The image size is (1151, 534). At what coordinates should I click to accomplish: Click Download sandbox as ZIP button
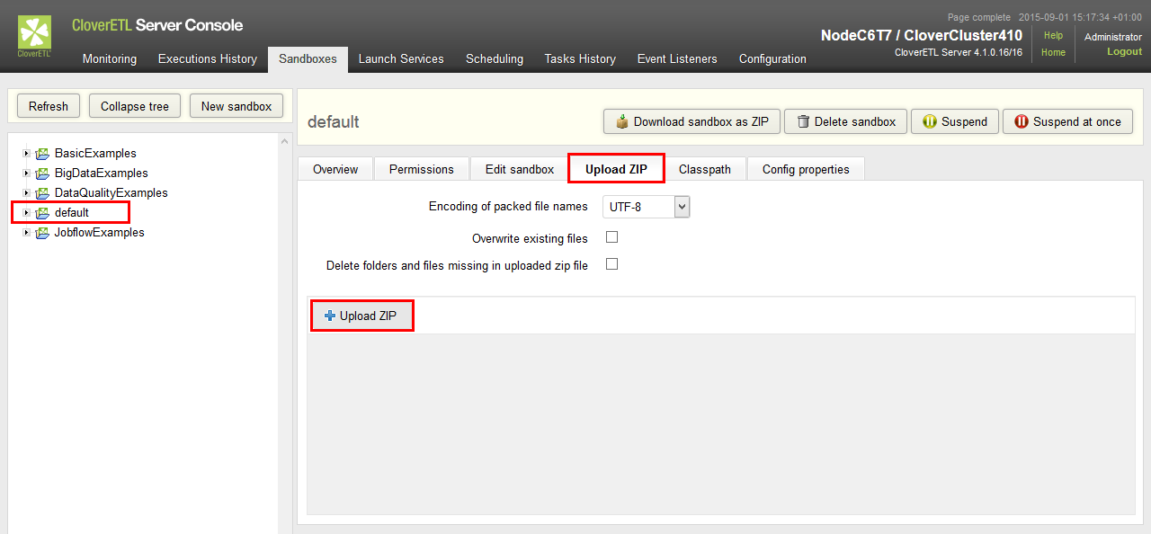[x=691, y=121]
